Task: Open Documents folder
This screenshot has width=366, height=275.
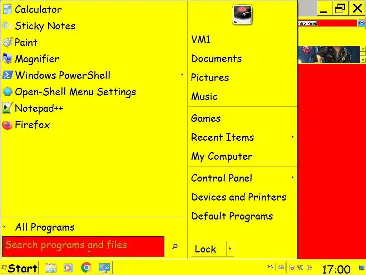Action: click(242, 58)
